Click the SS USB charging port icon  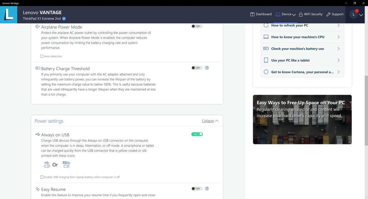[x=66, y=164]
